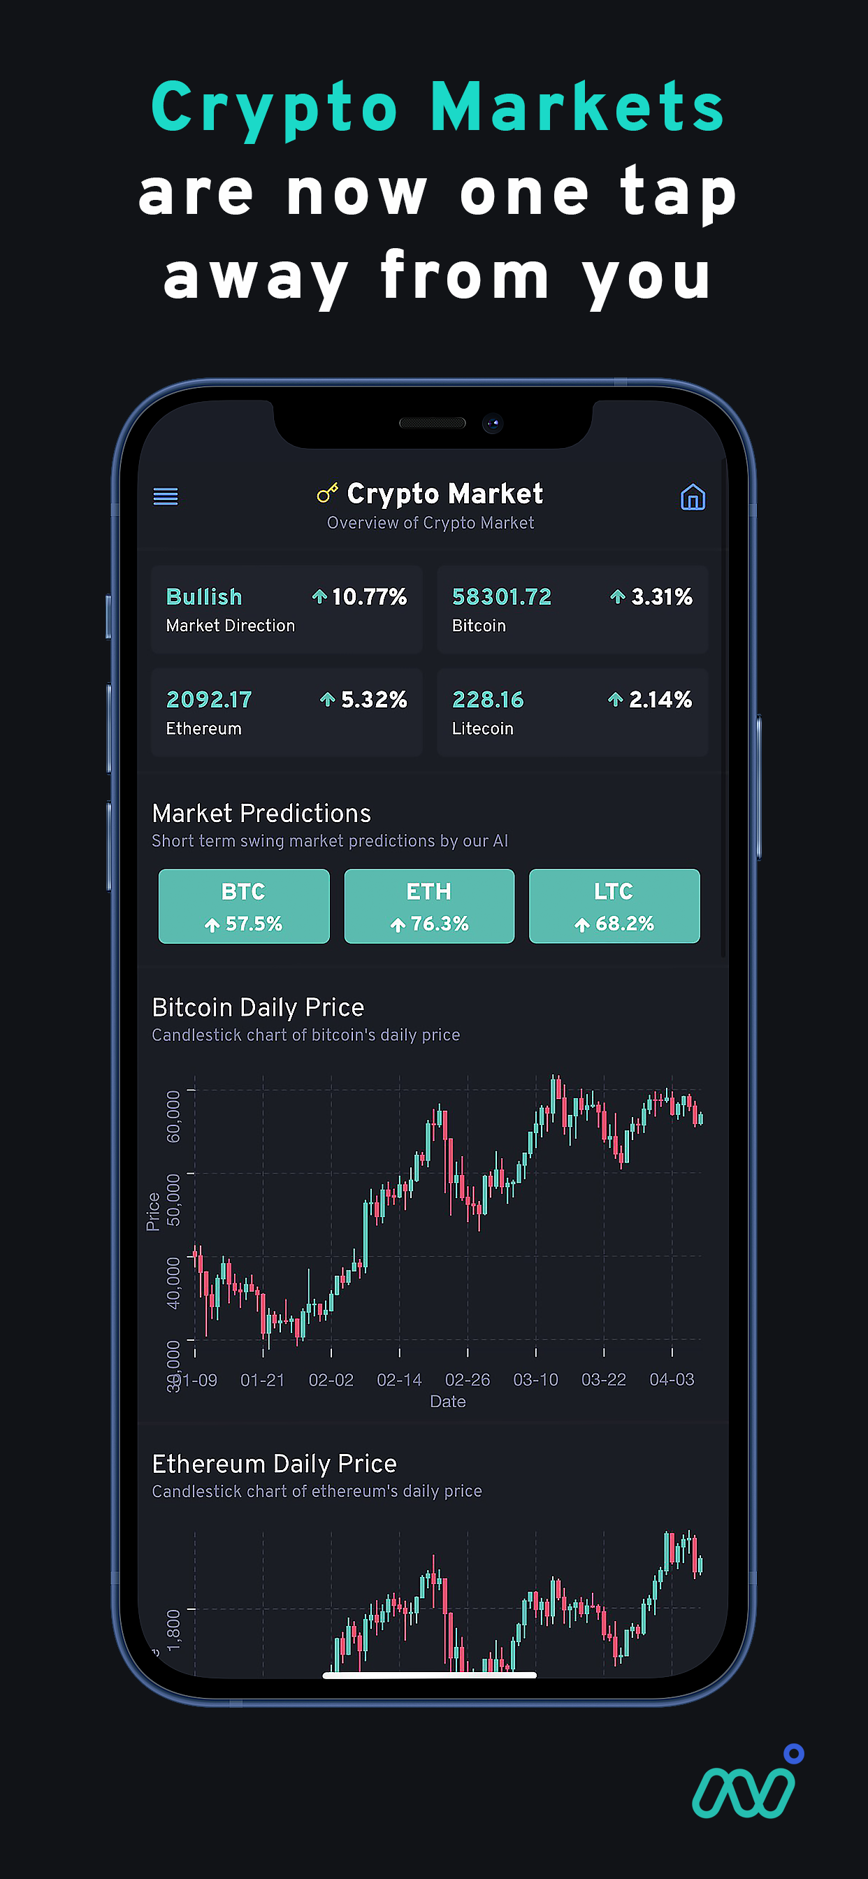Click the up arrow next to 3.31%
Screen dimensions: 868x1879
click(617, 597)
